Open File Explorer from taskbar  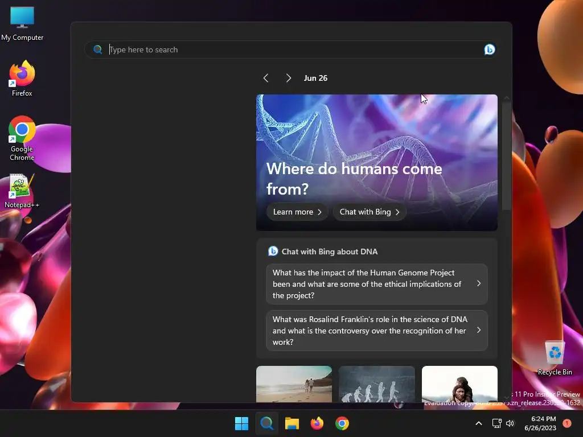(292, 423)
